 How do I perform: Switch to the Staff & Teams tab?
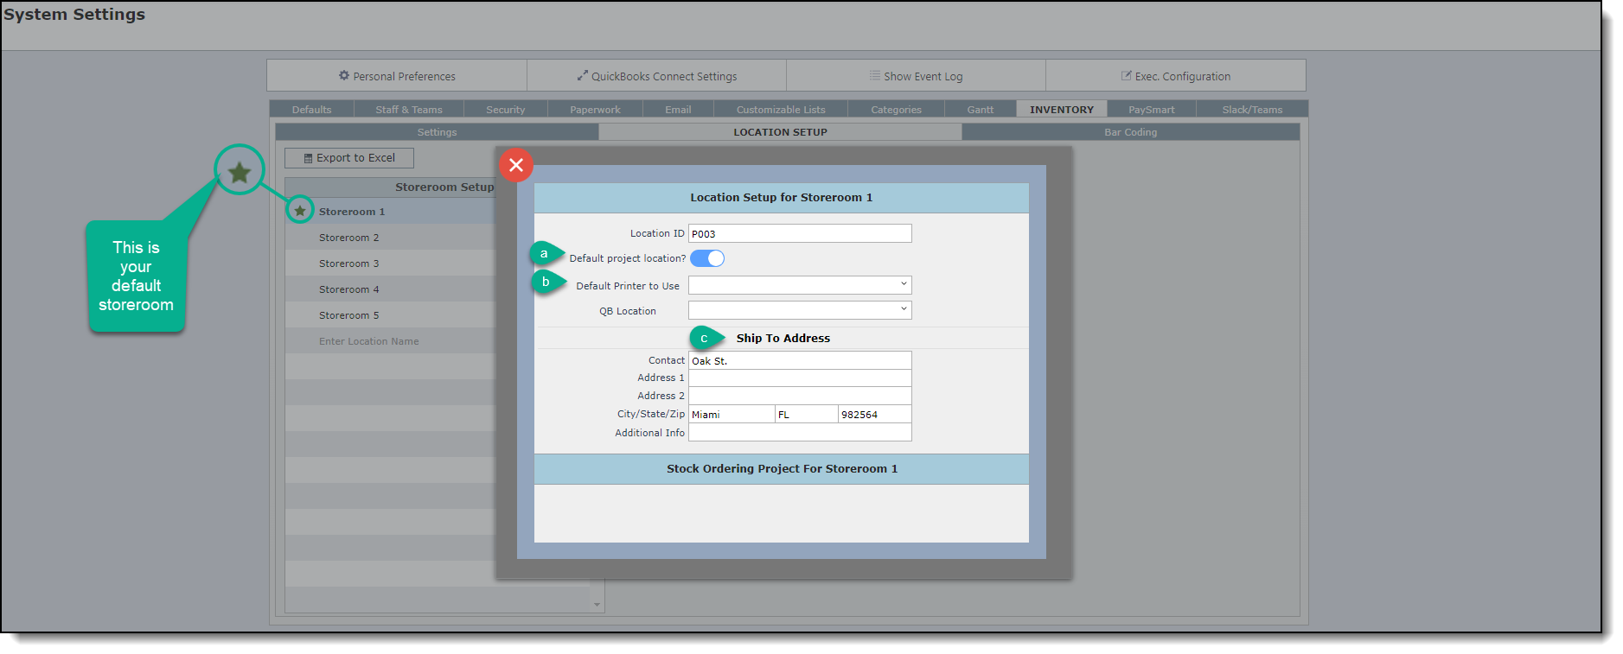click(x=409, y=110)
